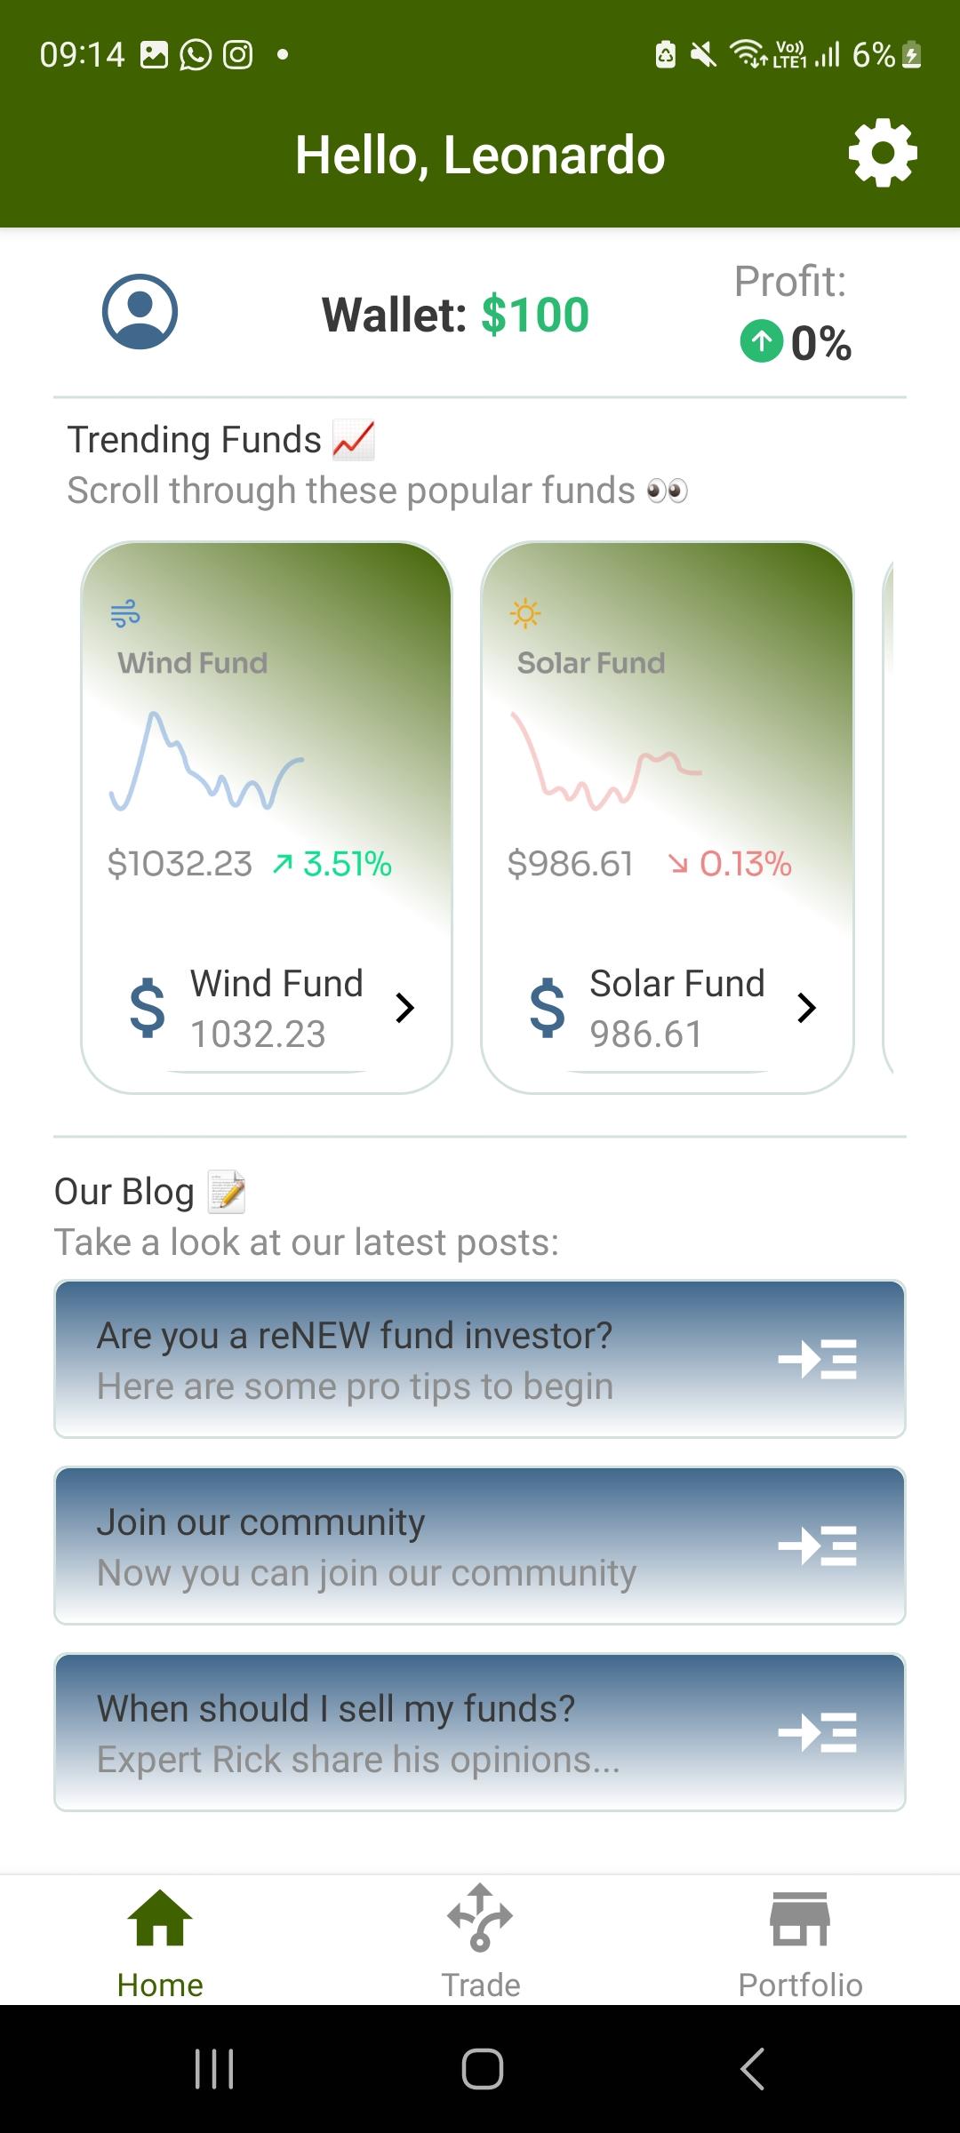Switch to the Portfolio tab
960x2133 pixels.
pos(800,1941)
